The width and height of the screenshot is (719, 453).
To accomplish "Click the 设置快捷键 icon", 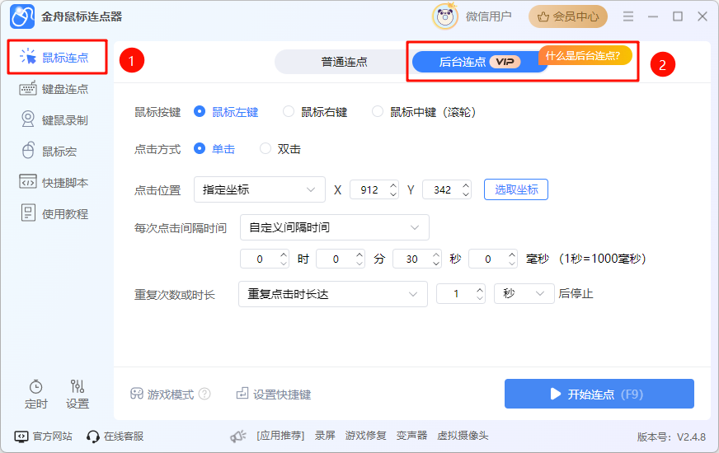I will tap(242, 394).
